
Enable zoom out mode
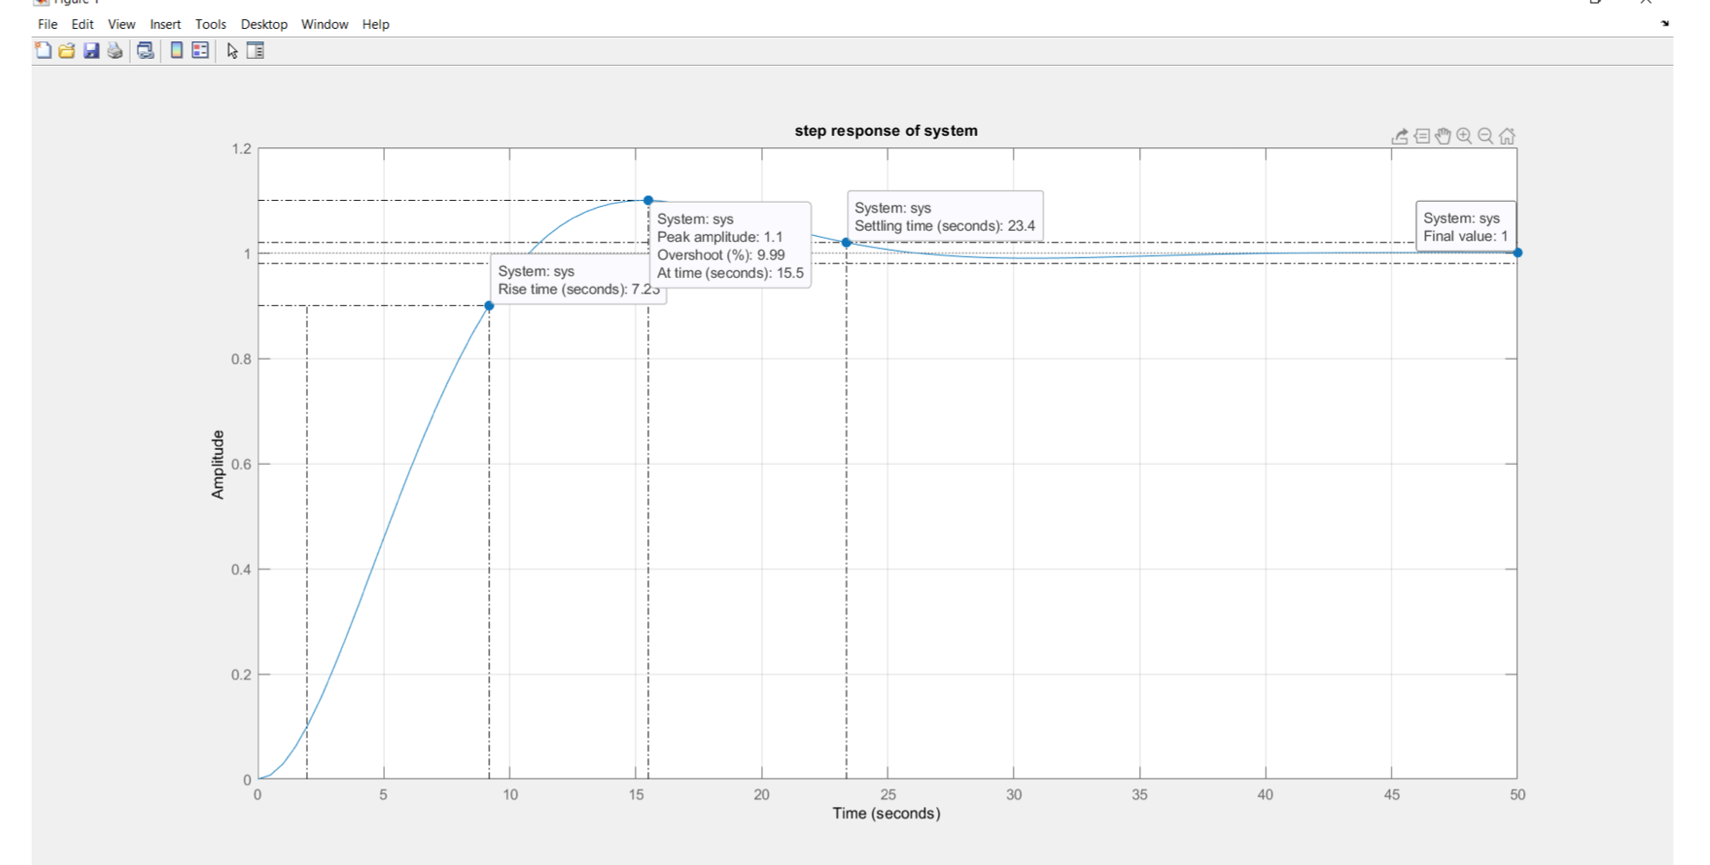tap(1484, 136)
